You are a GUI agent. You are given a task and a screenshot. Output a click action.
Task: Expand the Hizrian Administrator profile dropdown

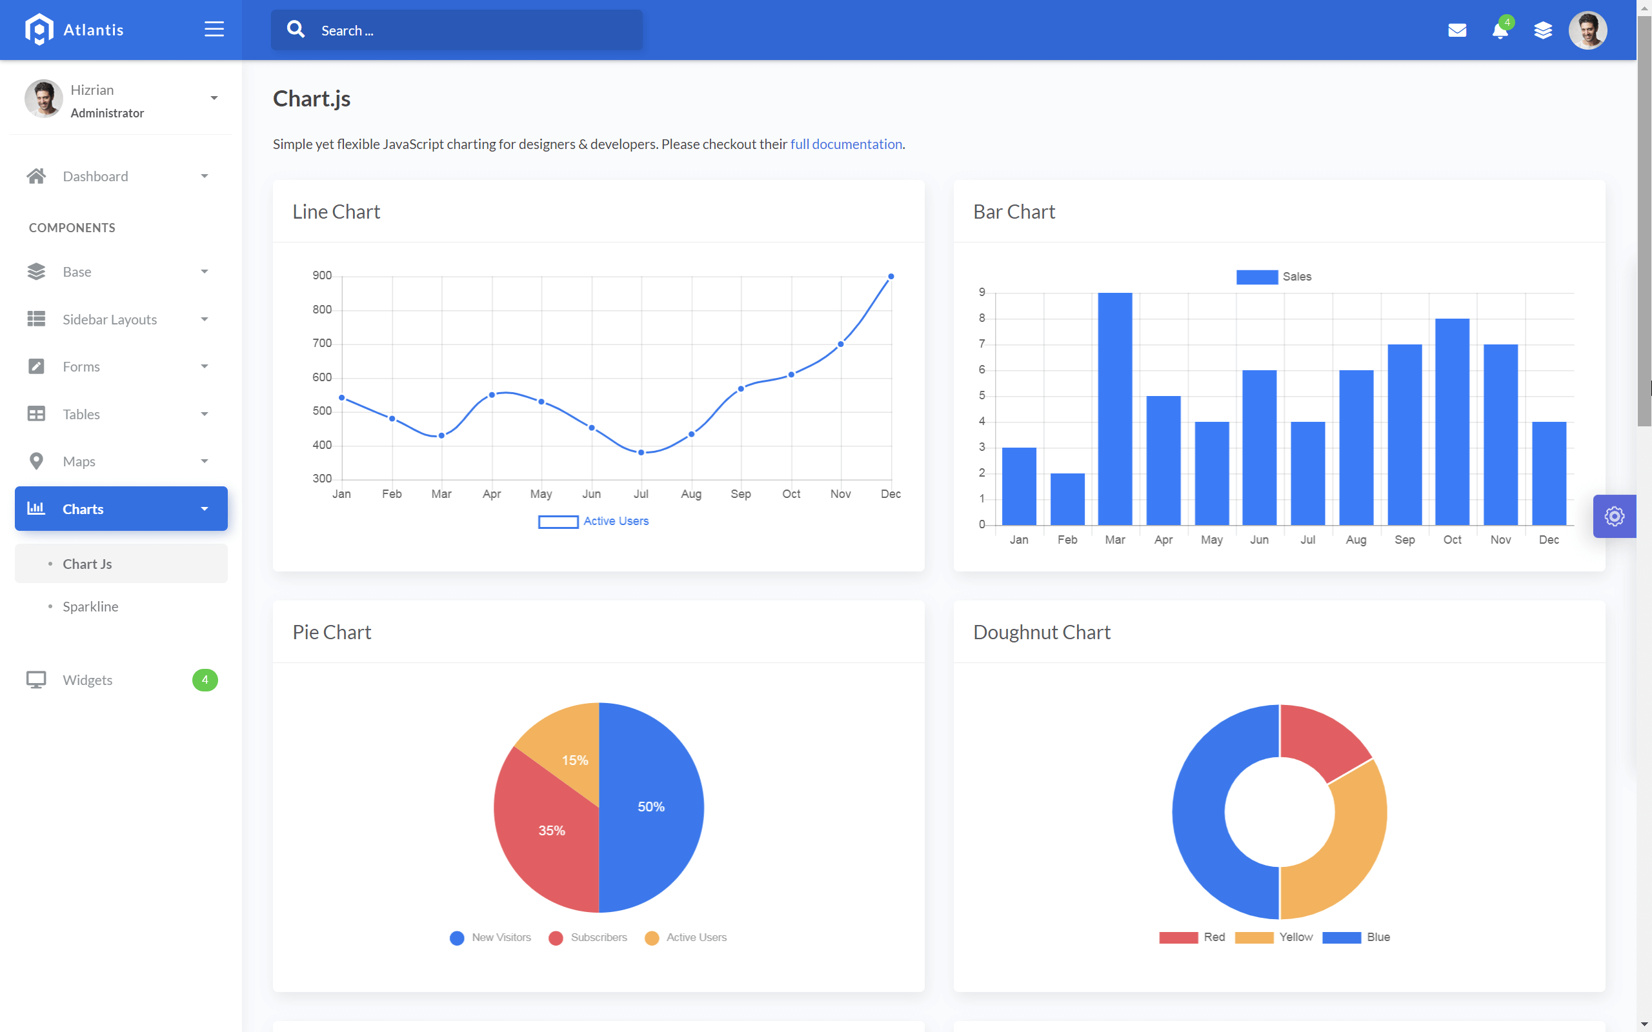click(214, 98)
